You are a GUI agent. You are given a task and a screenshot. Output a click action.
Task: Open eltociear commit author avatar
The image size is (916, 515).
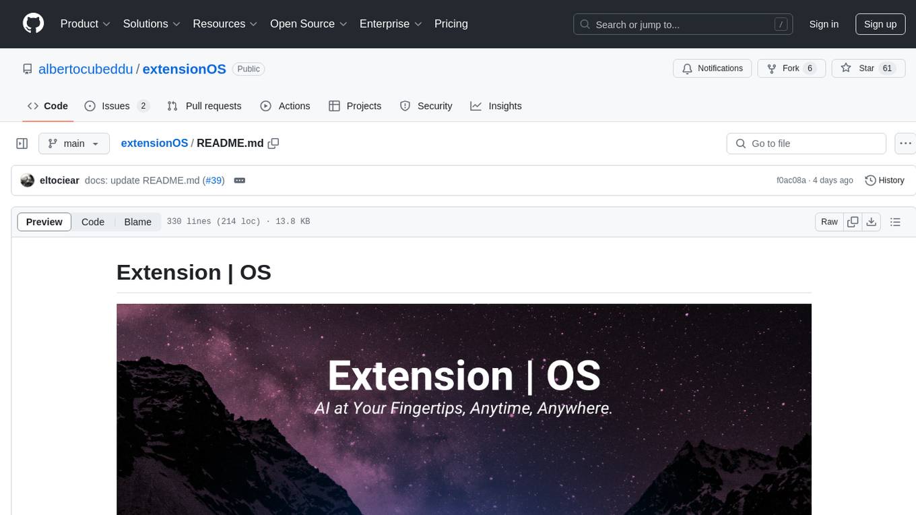28,181
